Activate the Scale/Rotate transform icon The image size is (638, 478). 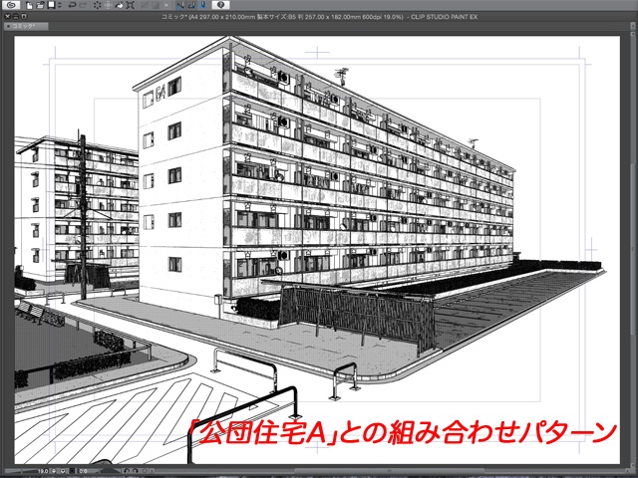pyautogui.click(x=131, y=5)
